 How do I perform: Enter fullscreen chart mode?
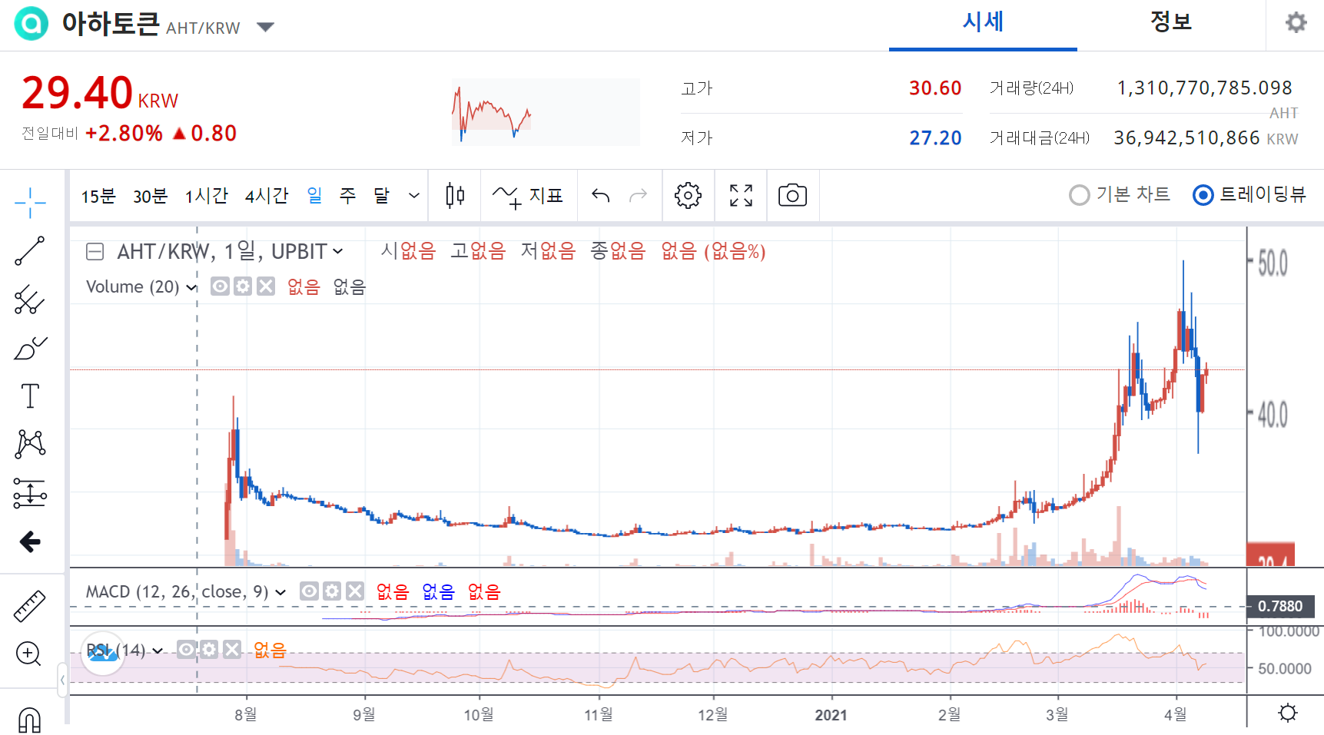741,196
